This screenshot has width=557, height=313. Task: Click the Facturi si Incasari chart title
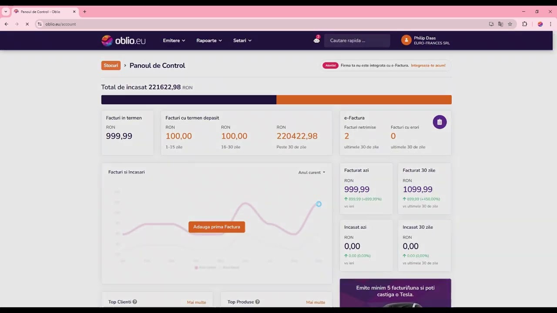[x=127, y=172]
